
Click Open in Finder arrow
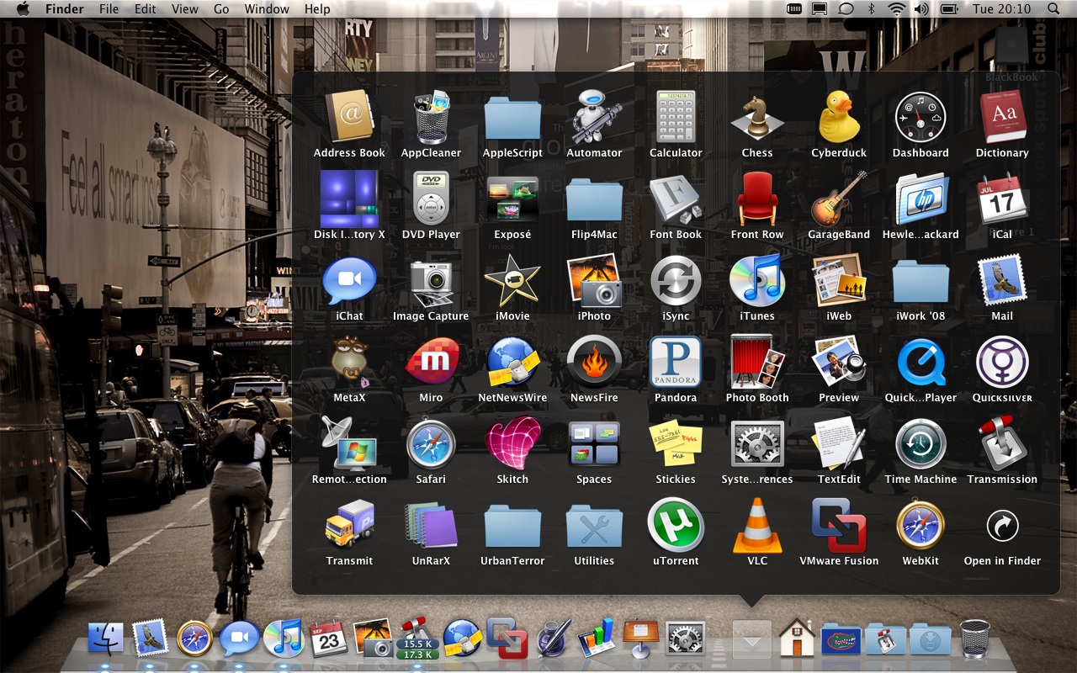[1002, 526]
